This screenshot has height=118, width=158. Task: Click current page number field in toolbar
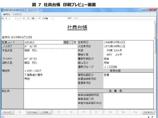click(x=11, y=18)
